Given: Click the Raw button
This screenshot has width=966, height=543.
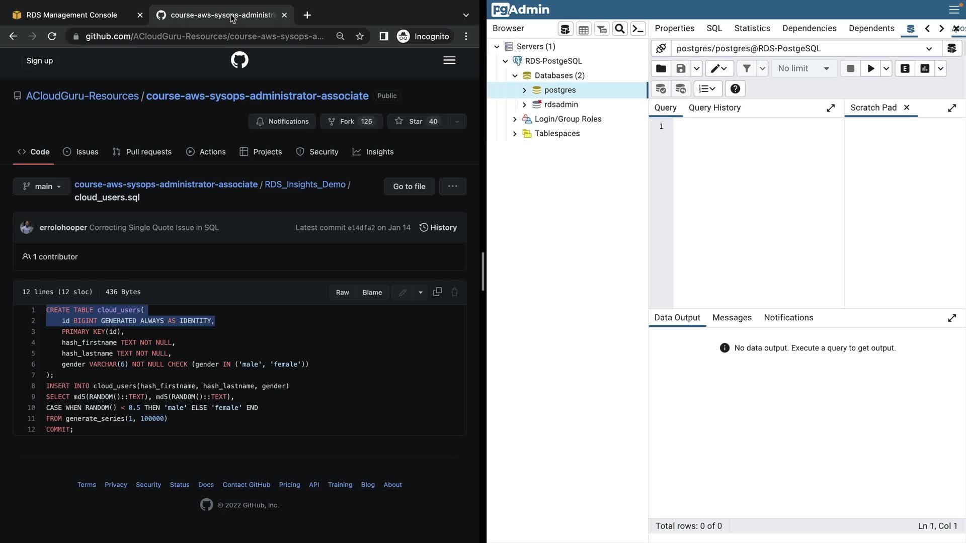Looking at the screenshot, I should click(342, 292).
